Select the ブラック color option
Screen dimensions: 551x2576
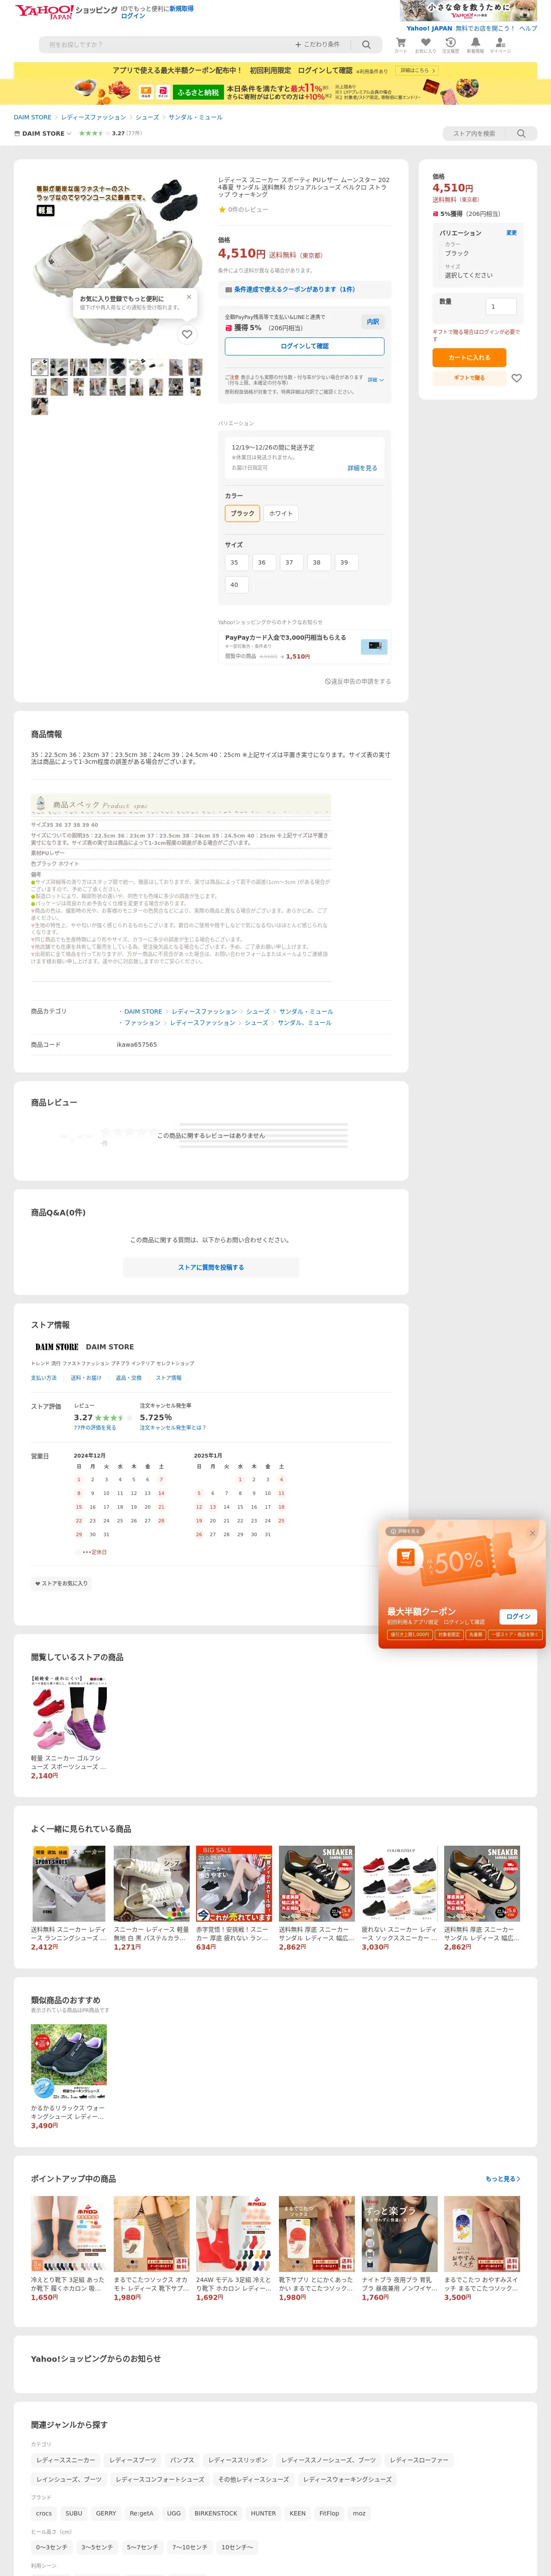click(x=242, y=513)
